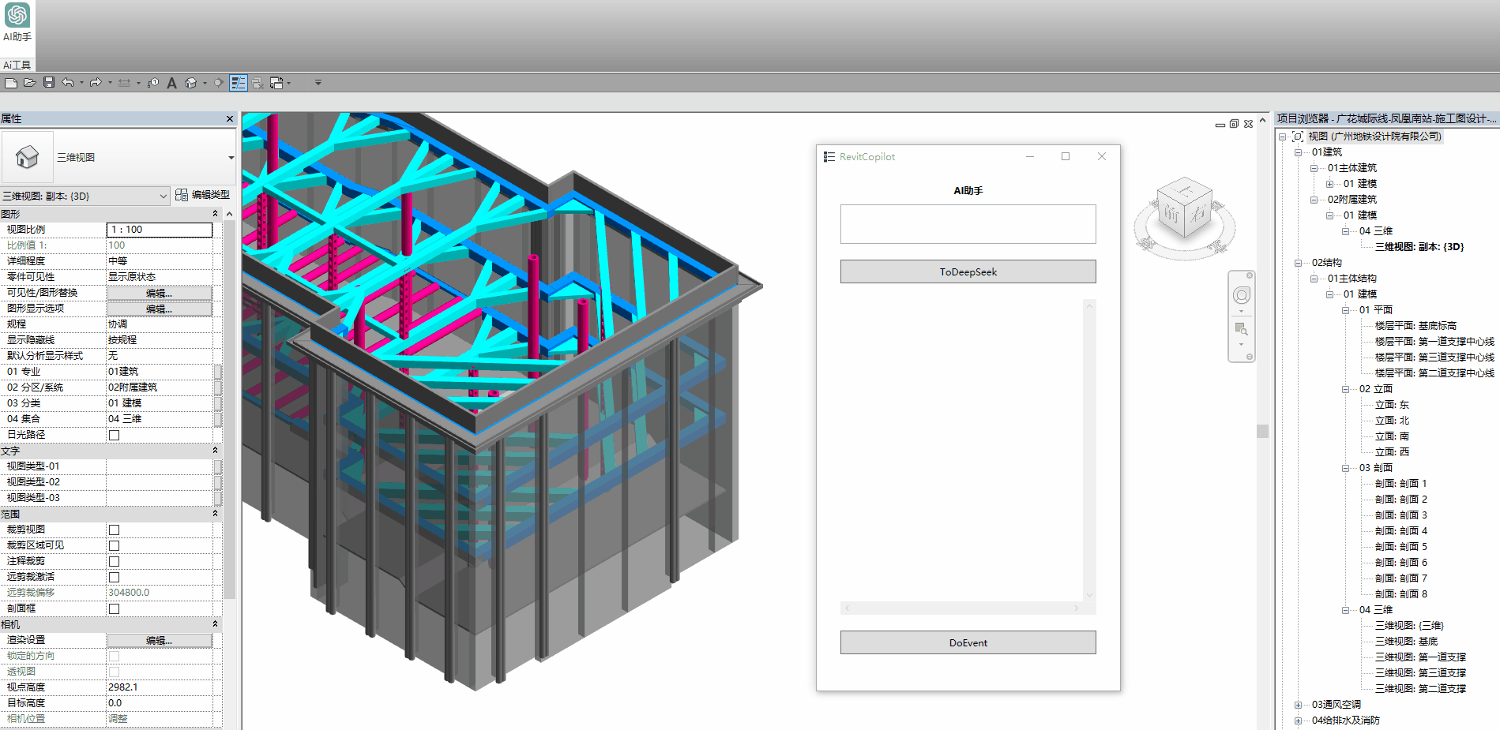This screenshot has width=1500, height=730.
Task: Click the ViewCube front face 前
Action: tap(1171, 213)
